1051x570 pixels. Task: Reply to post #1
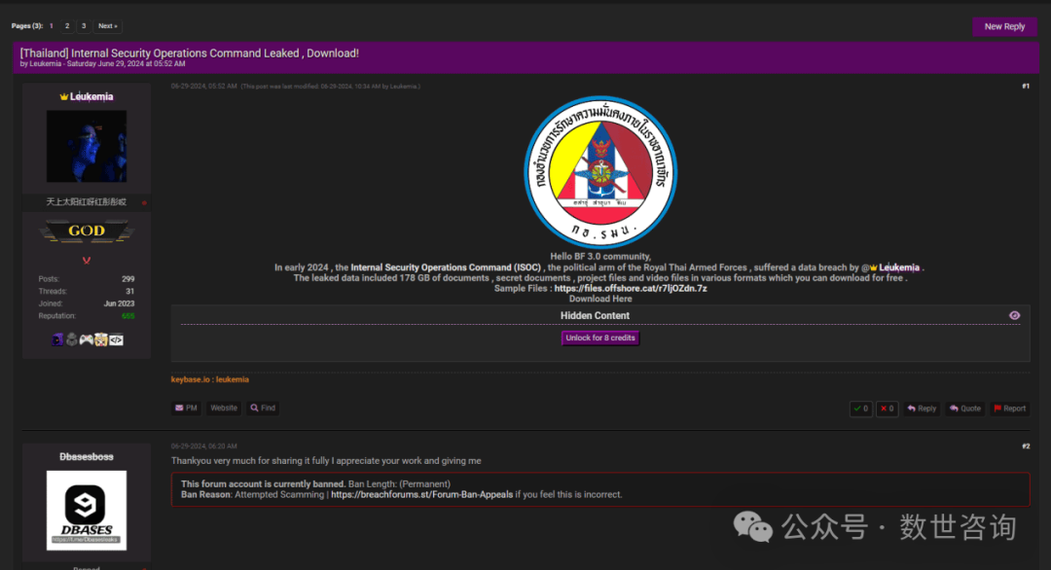[x=922, y=408]
